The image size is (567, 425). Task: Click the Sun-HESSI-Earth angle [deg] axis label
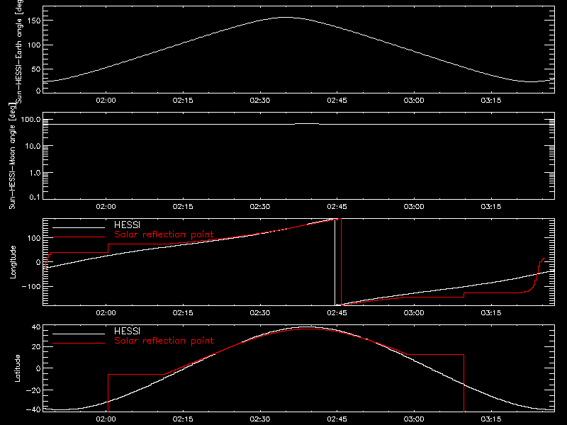[x=19, y=51]
